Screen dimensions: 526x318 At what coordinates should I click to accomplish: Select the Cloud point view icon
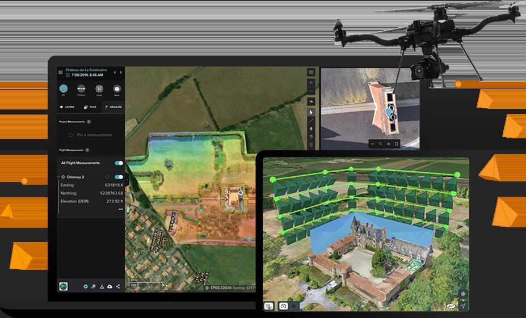tap(99, 89)
